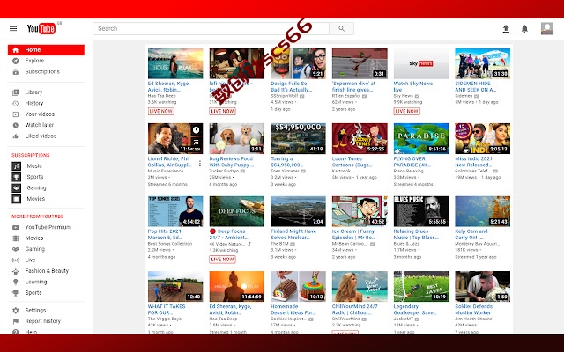
Task: Click the Watch later clock icon
Action: click(x=16, y=125)
